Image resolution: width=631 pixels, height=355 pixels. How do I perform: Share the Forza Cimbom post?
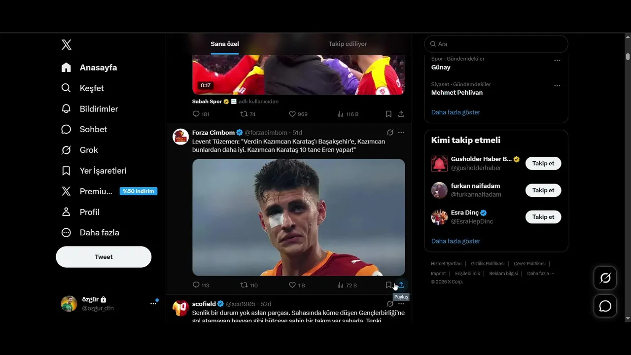pos(401,285)
